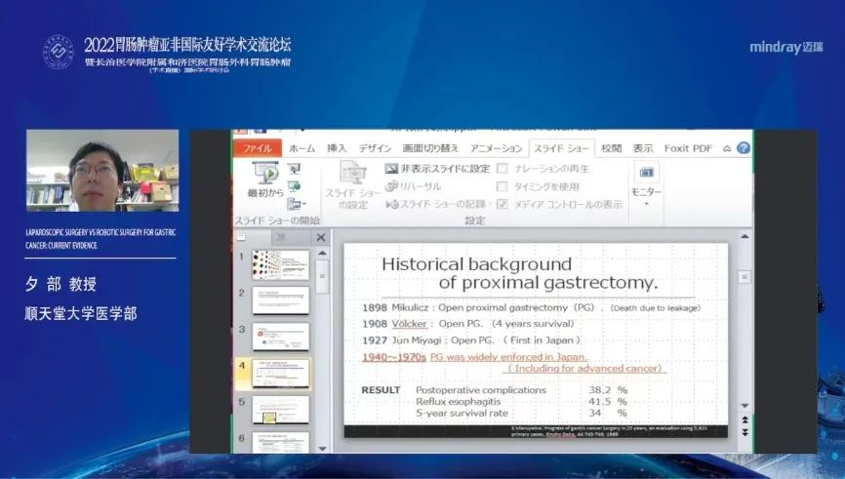The image size is (845, 479).
Task: Open the PowerPoint Help question mark icon
Action: pos(744,148)
